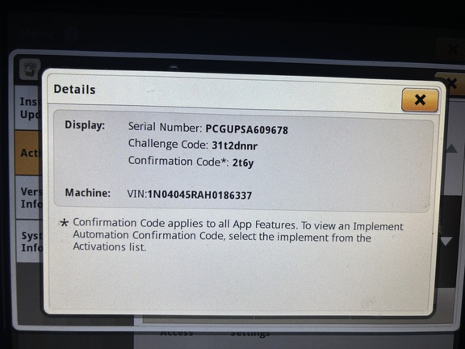
Task: Close the Details dialog with the X button
Action: coord(420,100)
